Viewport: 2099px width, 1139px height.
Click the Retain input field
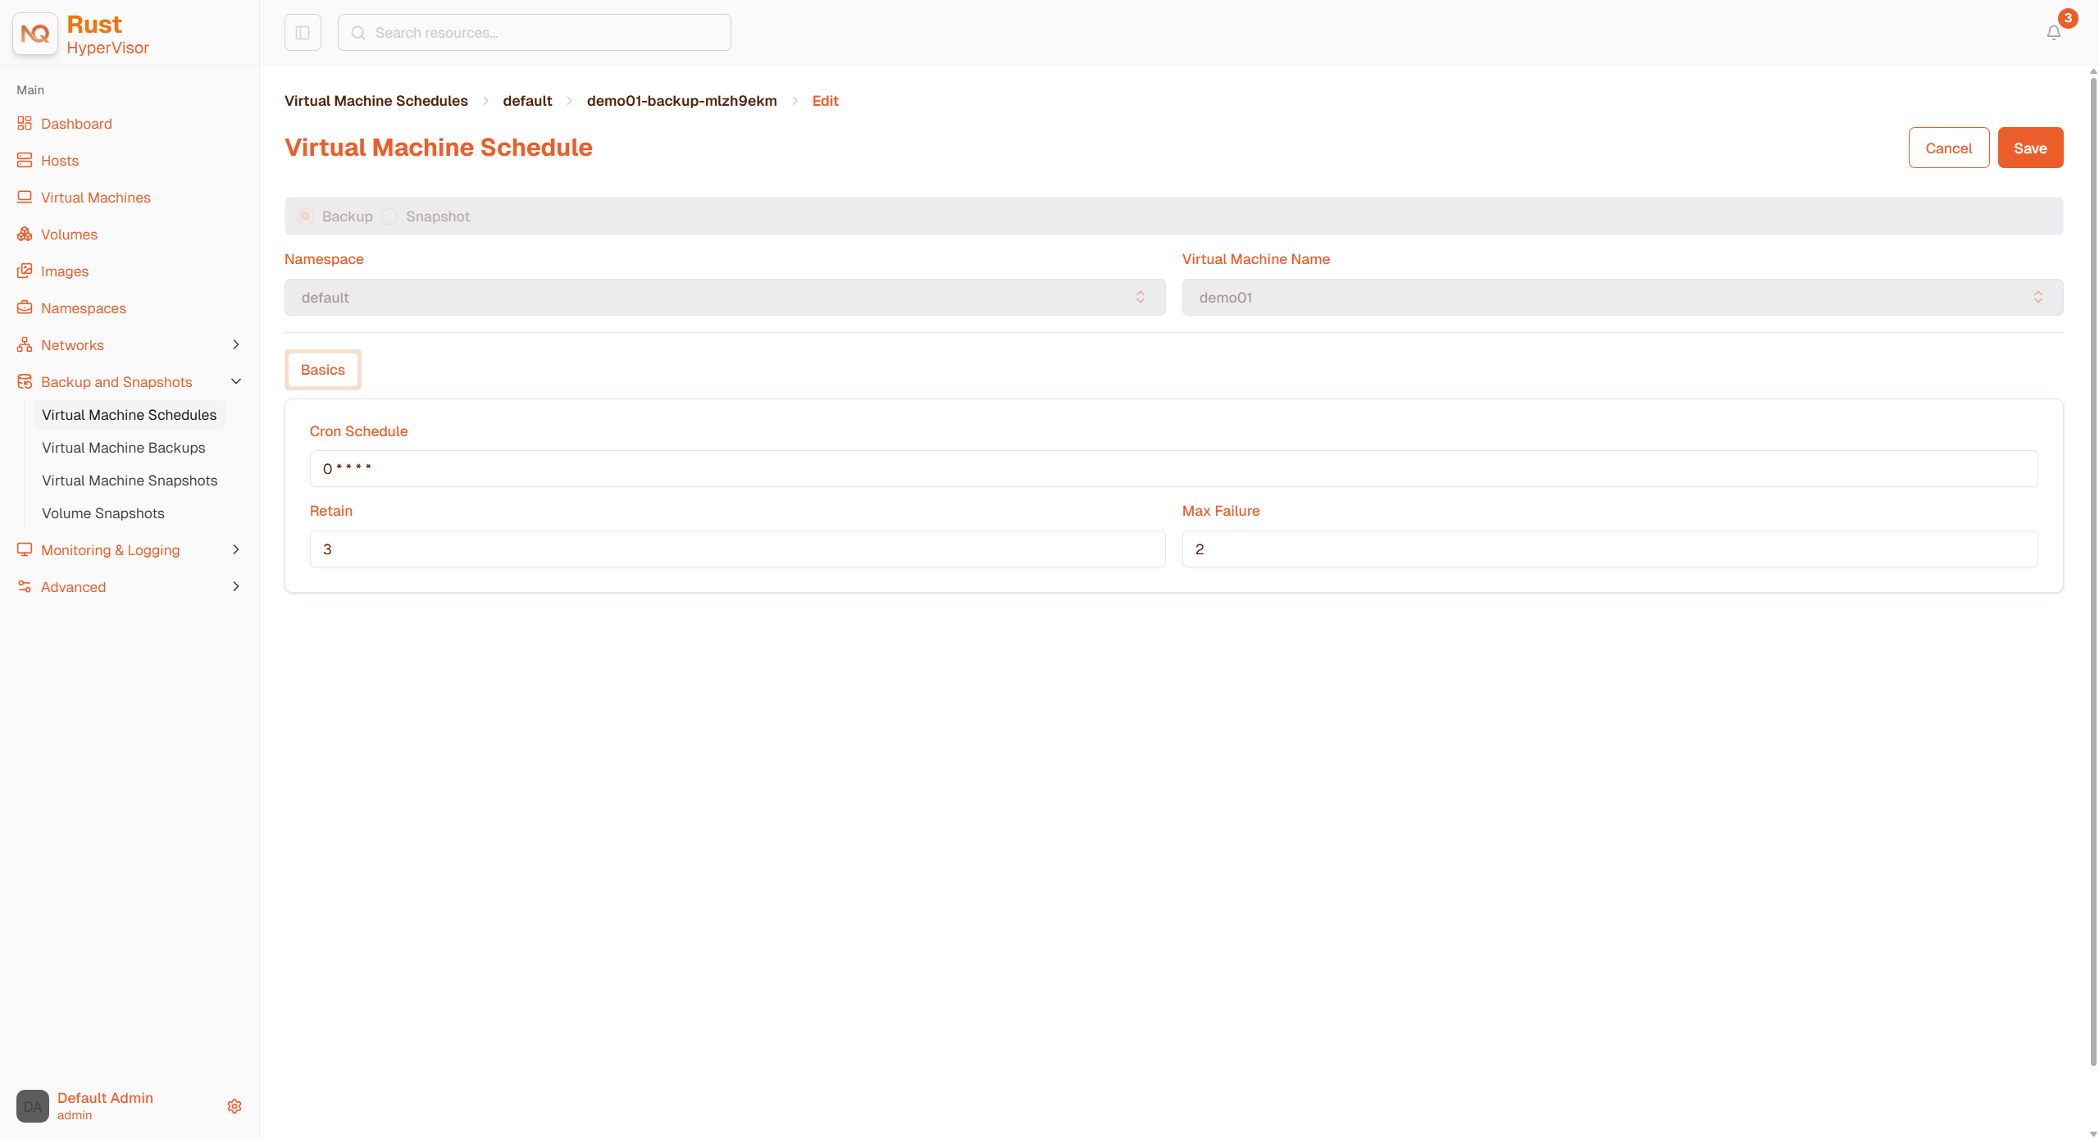pyautogui.click(x=737, y=549)
